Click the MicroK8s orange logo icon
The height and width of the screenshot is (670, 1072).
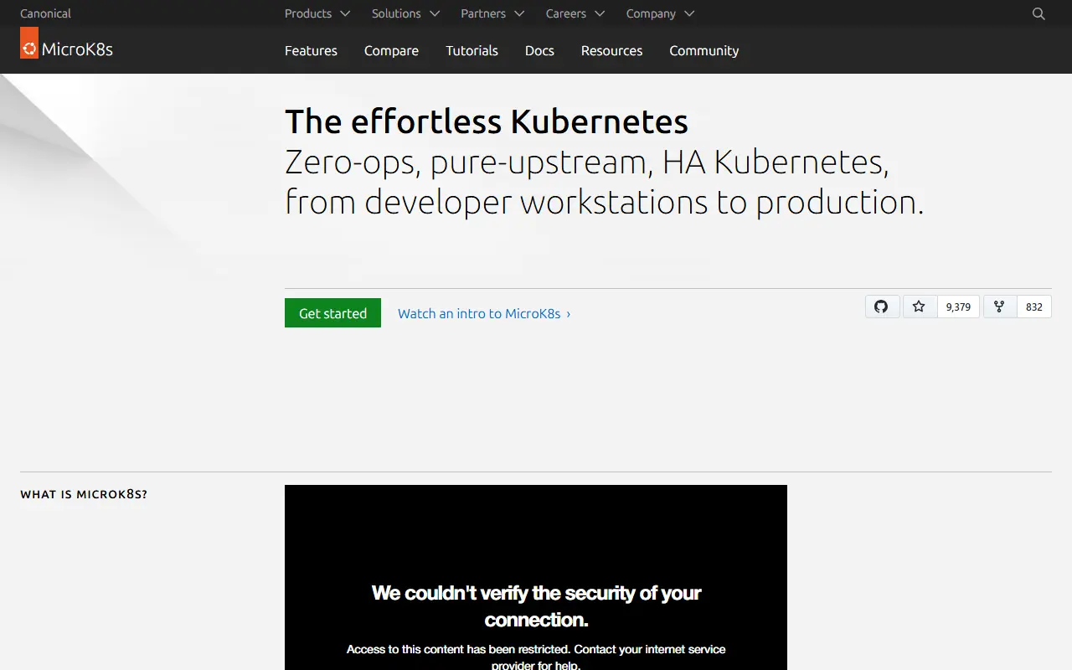point(29,43)
